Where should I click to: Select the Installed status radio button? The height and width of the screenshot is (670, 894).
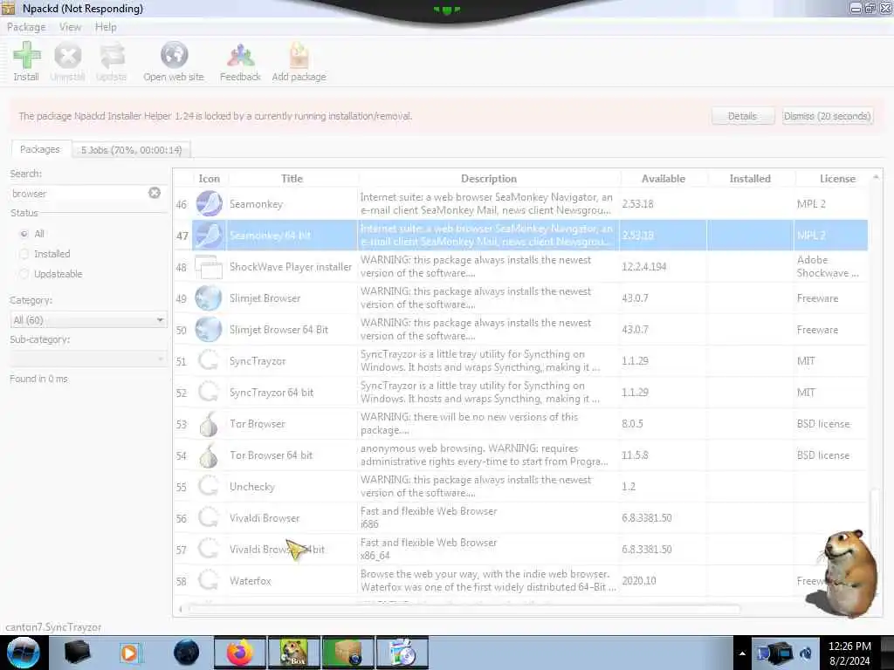[24, 254]
